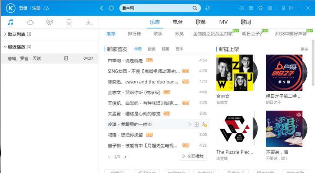The width and height of the screenshot is (315, 173).
Task: Open the 不要说，唱 album cover
Action: [x=284, y=129]
